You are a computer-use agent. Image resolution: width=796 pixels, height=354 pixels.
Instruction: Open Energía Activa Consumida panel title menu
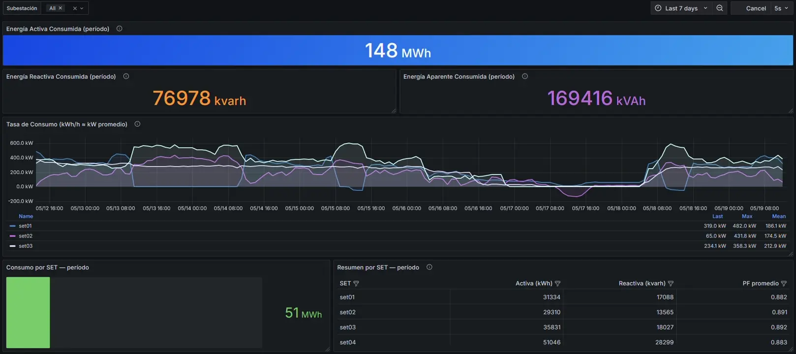58,29
